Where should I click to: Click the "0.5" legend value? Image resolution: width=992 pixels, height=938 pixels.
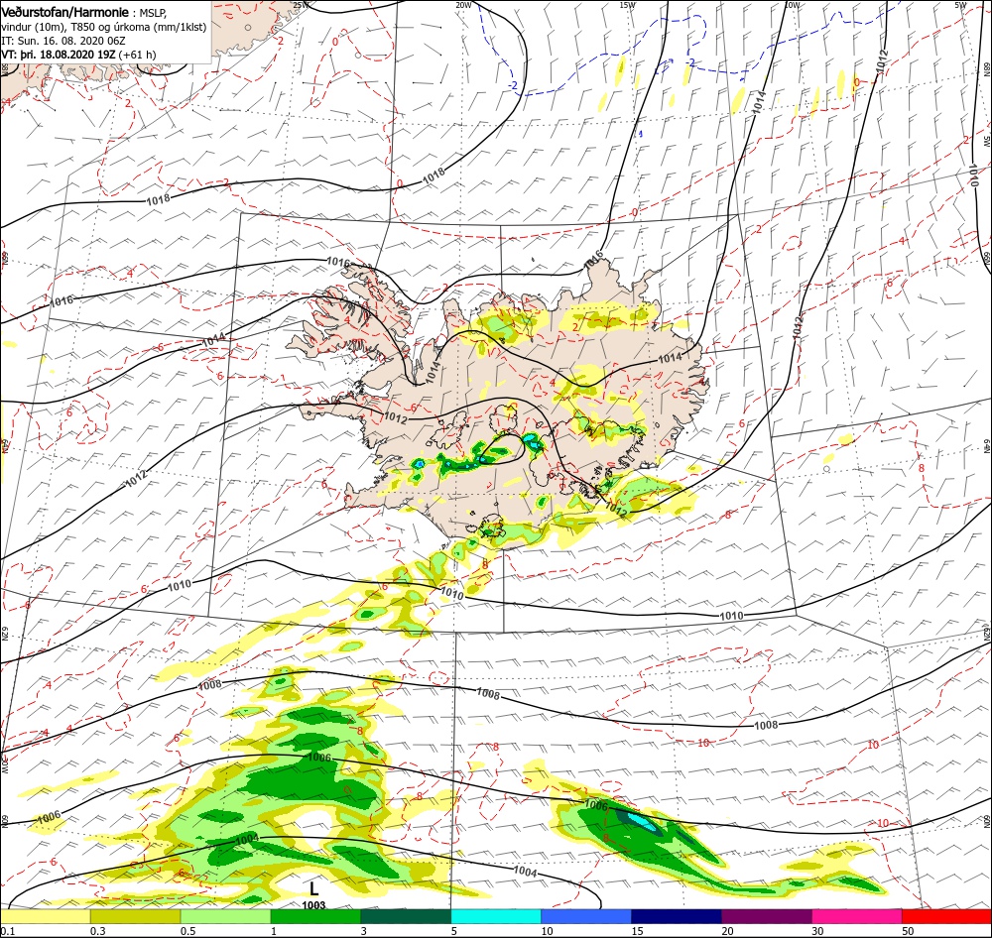click(188, 931)
